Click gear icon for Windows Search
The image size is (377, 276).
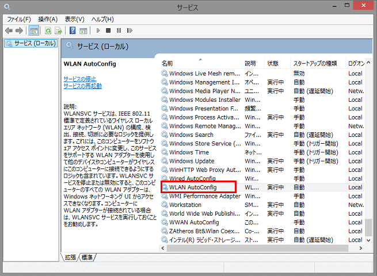click(165, 135)
